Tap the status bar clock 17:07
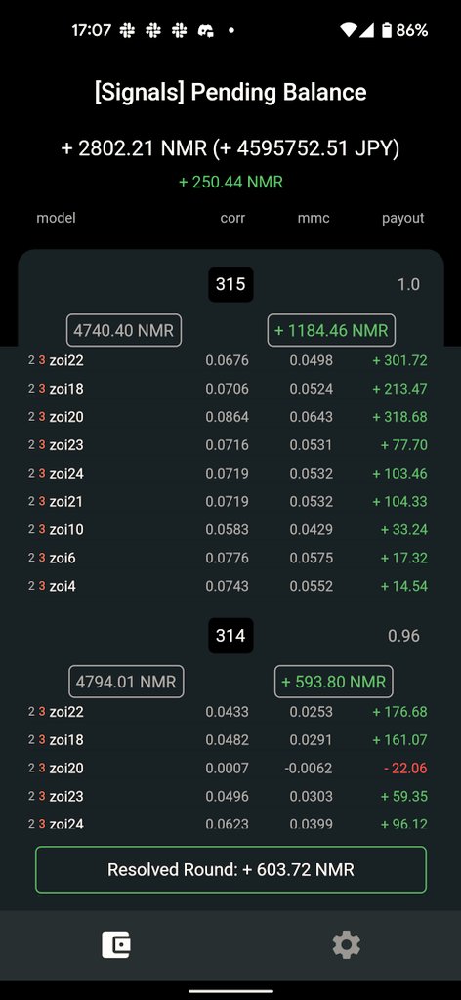The height and width of the screenshot is (1000, 461). (91, 30)
